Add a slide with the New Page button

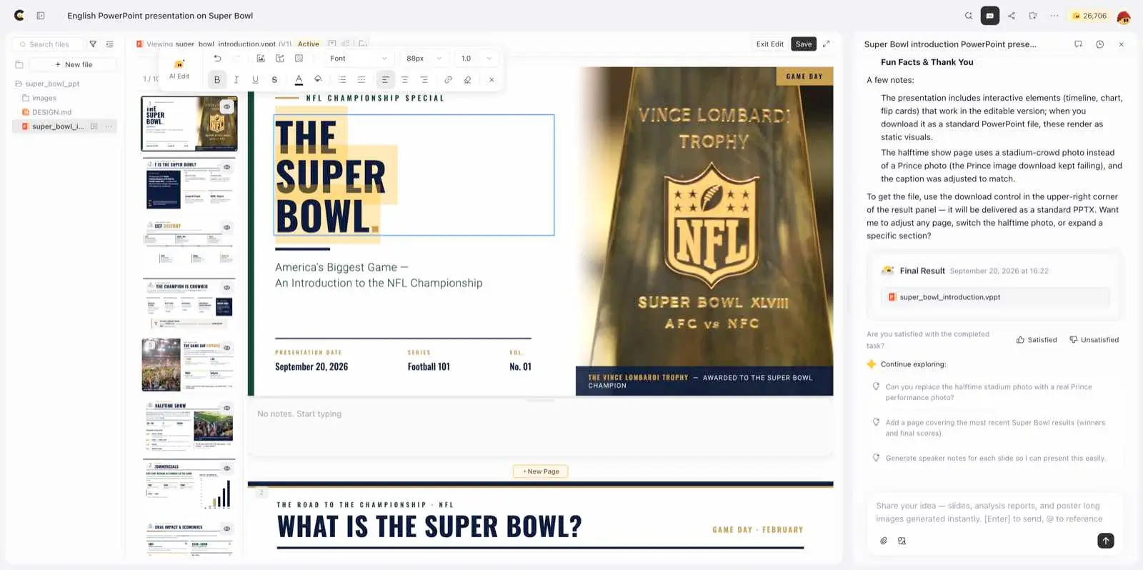click(541, 471)
